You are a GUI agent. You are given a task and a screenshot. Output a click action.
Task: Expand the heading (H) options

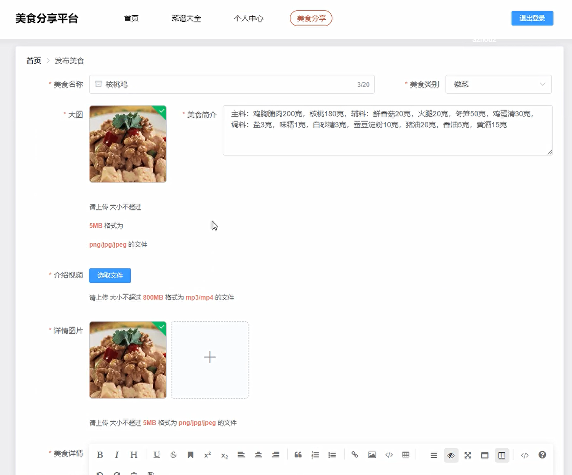coord(134,455)
